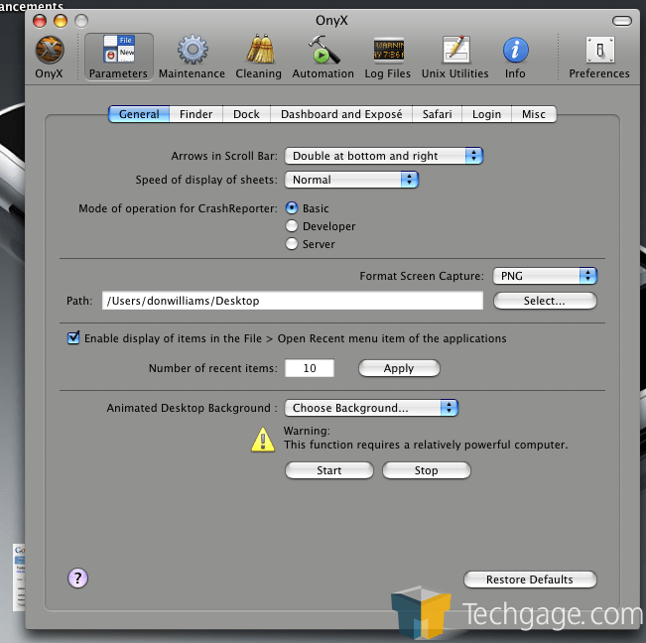Image resolution: width=646 pixels, height=643 pixels.
Task: Click the purple help question mark button
Action: pos(77,579)
